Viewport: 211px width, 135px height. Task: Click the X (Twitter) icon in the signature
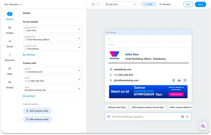click(x=185, y=80)
